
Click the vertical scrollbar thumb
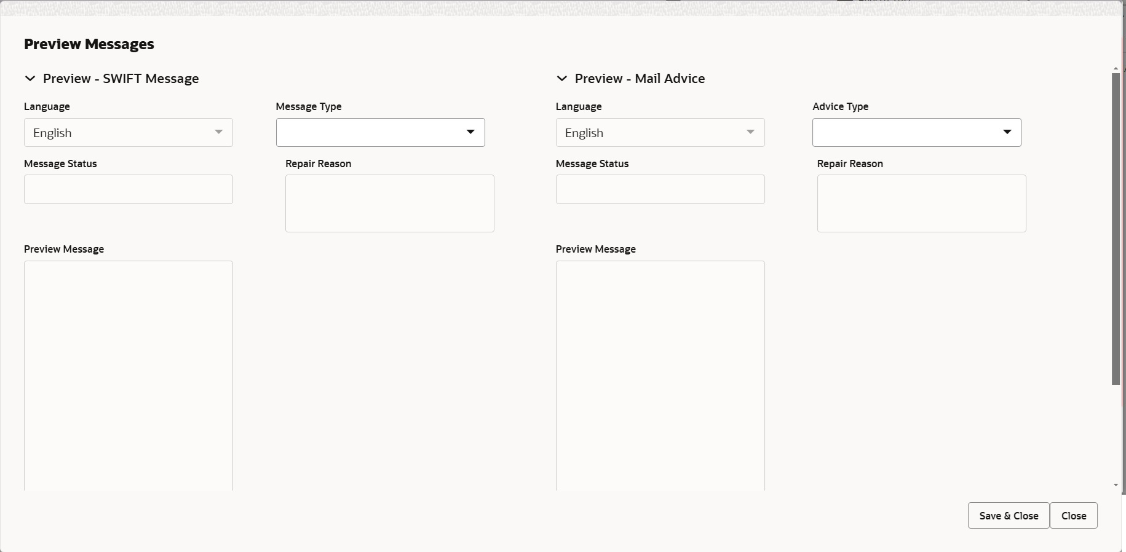click(x=1116, y=229)
